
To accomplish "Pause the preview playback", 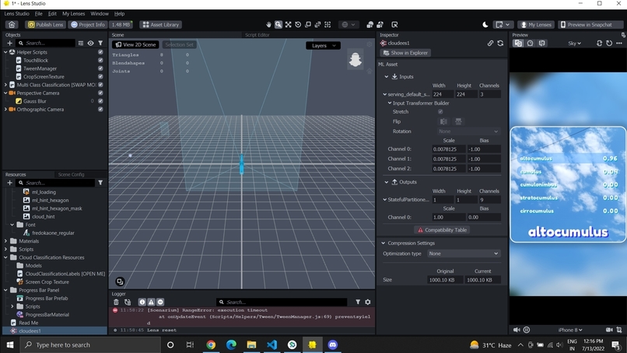I will [527, 330].
